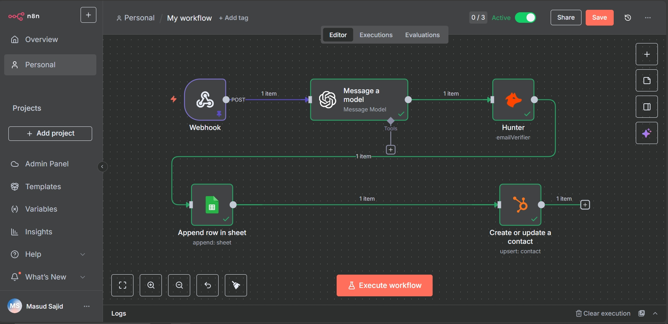668x324 pixels.
Task: Select the Message a model node
Action: [359, 100]
